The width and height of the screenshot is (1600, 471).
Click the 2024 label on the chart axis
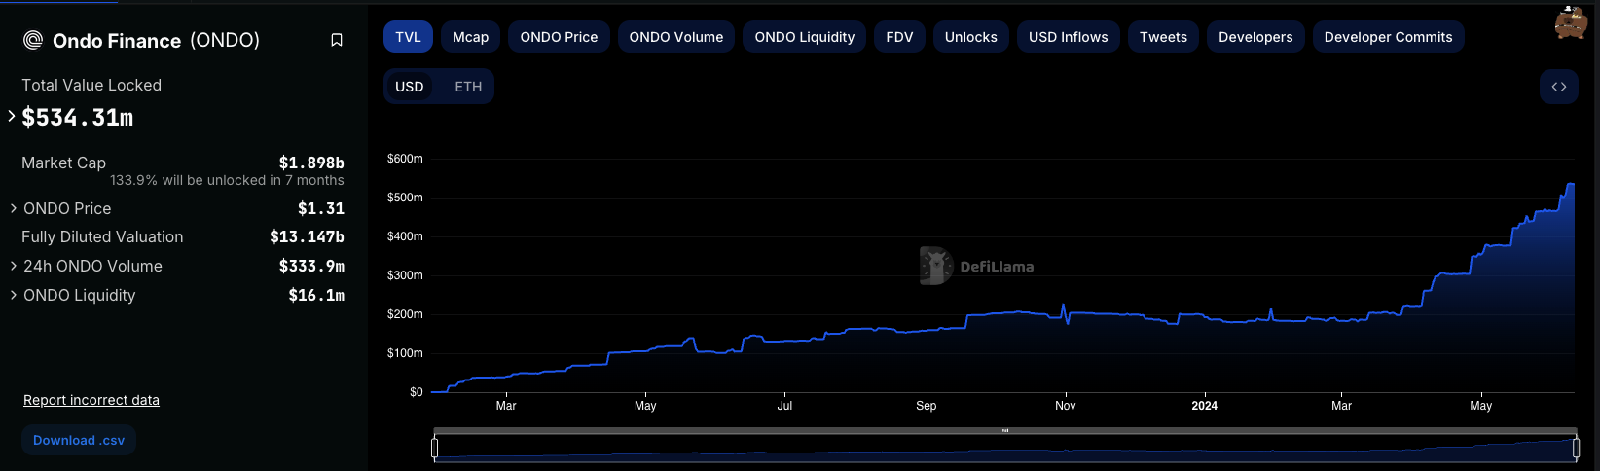click(x=1205, y=406)
